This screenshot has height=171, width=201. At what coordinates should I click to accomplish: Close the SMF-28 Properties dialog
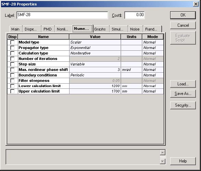[x=196, y=4]
